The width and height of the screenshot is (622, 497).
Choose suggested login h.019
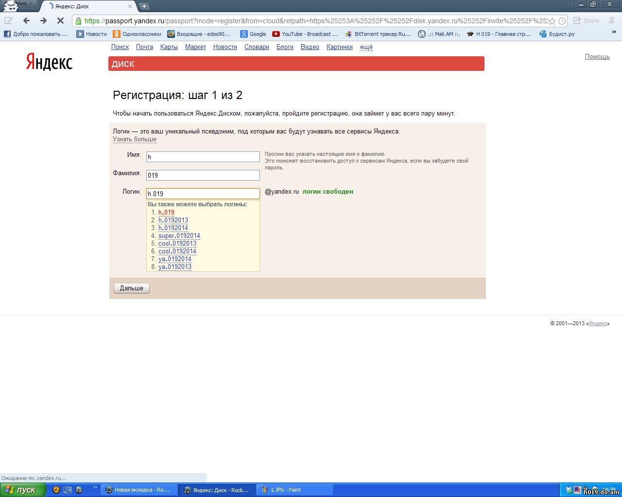coord(166,212)
